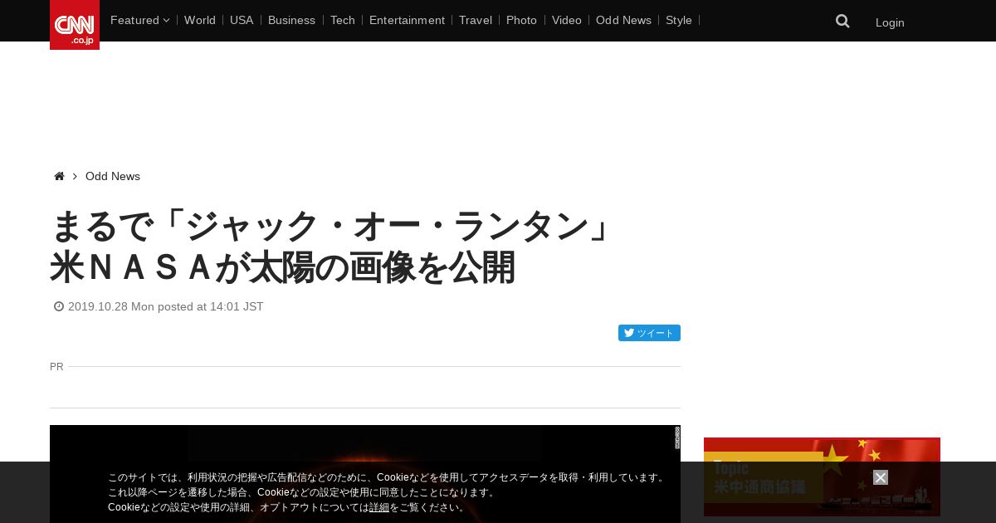The width and height of the screenshot is (996, 523).
Task: Open the Tech section
Action: click(x=342, y=20)
